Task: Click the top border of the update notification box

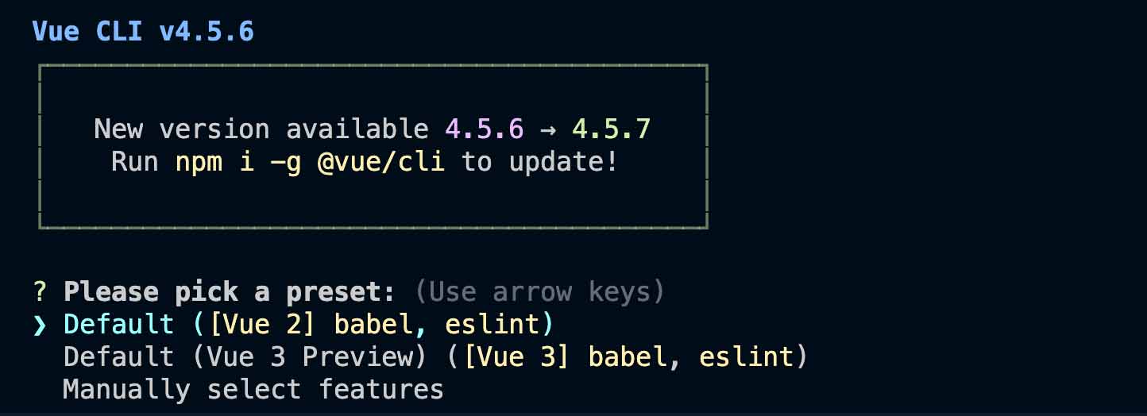Action: [x=372, y=66]
